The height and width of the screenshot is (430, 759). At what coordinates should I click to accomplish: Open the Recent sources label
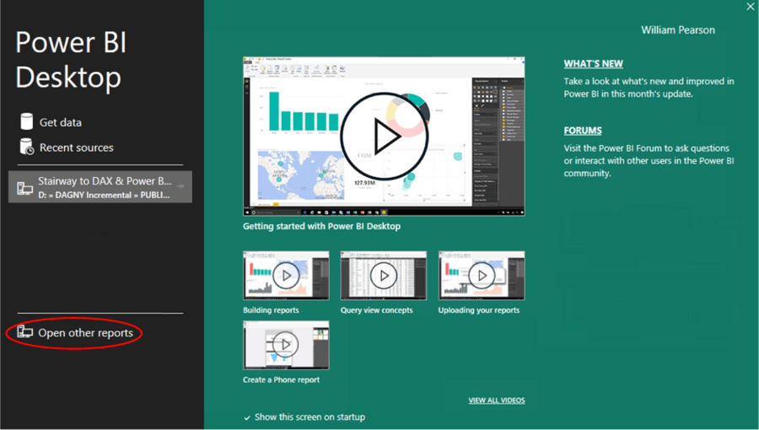(x=77, y=148)
